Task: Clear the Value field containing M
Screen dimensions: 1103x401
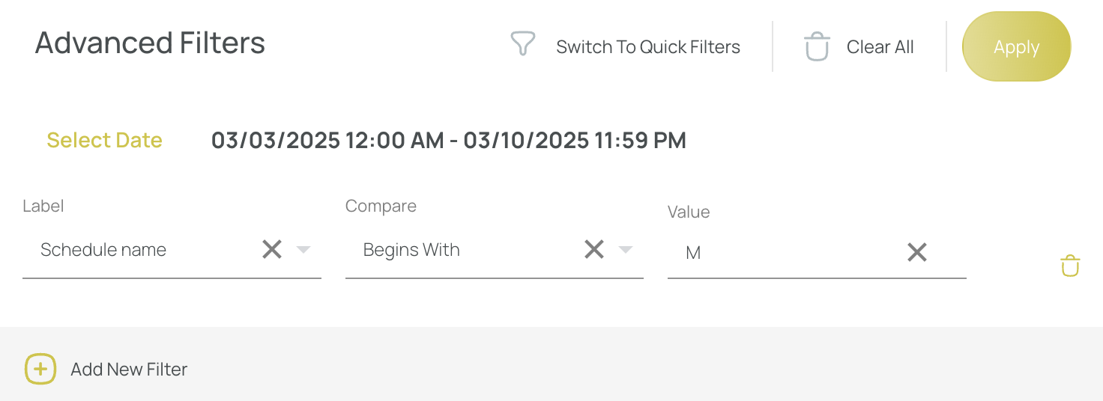Action: pos(917,252)
